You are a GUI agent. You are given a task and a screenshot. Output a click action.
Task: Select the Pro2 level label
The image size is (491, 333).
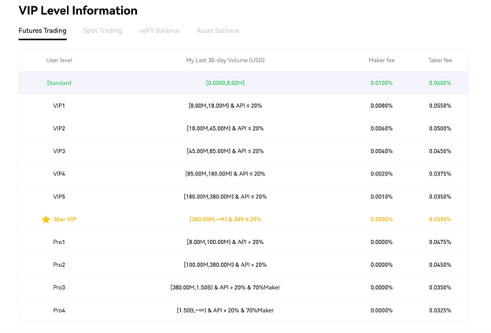coord(59,265)
